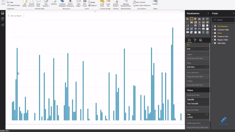Image resolution: width=235 pixels, height=132 pixels.
Task: Select the pie chart visualization icon
Action: point(195,26)
